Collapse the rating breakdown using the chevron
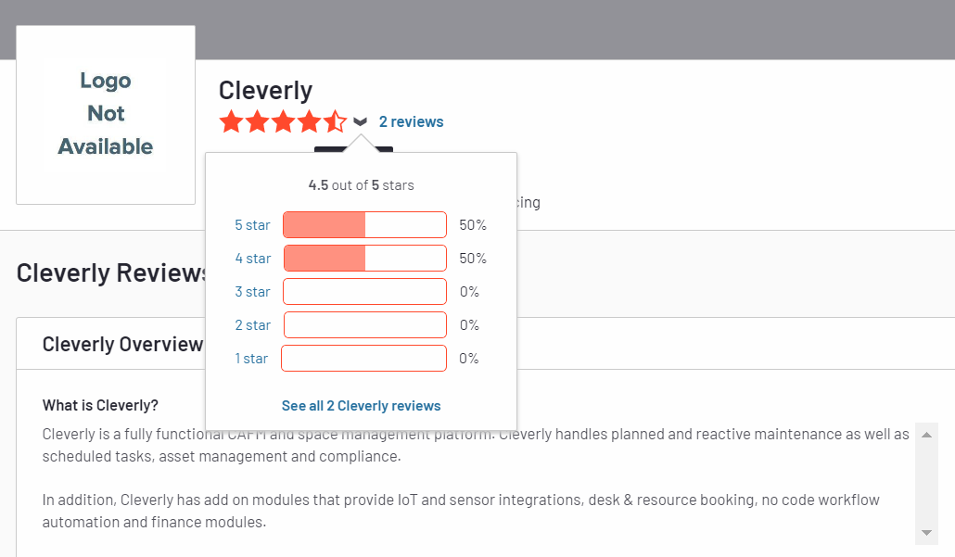The width and height of the screenshot is (955, 557). [x=362, y=120]
